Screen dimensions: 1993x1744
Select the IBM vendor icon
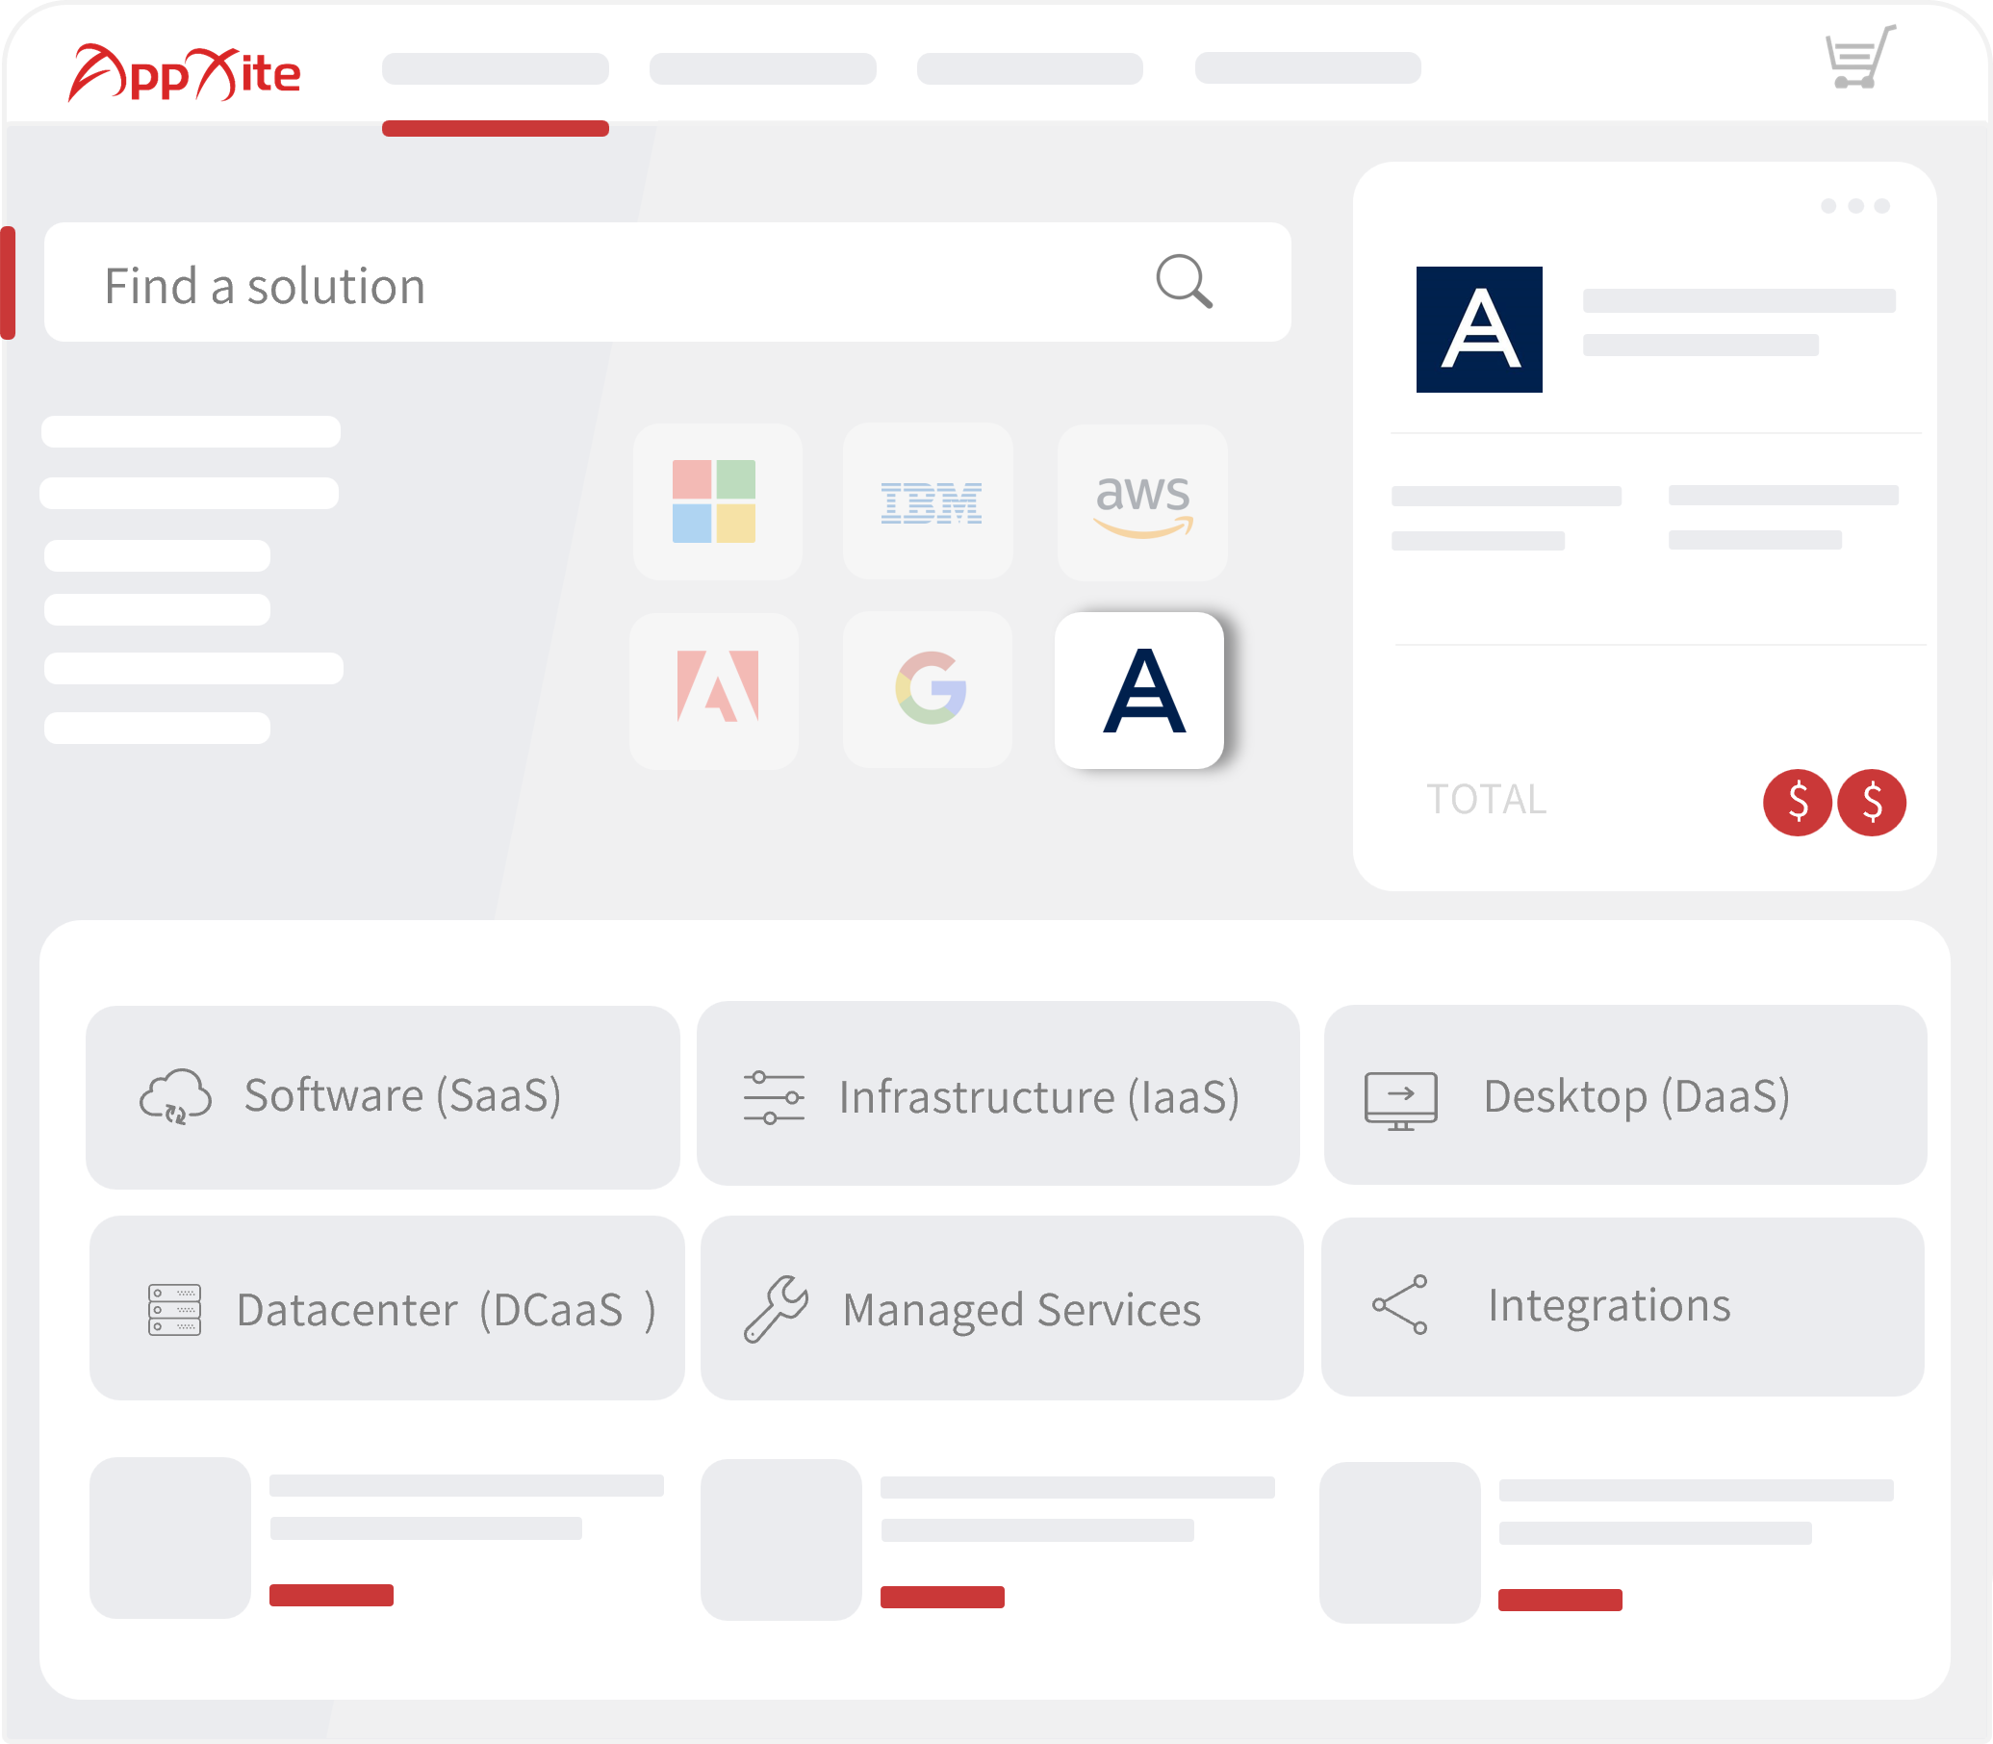928,504
